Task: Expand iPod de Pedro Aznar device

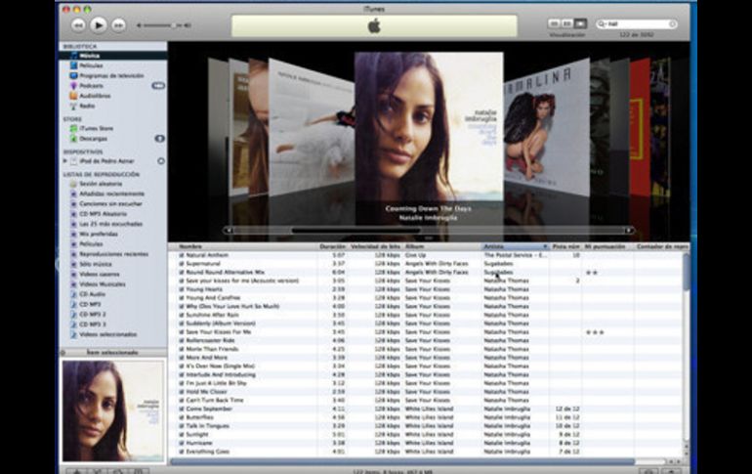Action: point(64,160)
